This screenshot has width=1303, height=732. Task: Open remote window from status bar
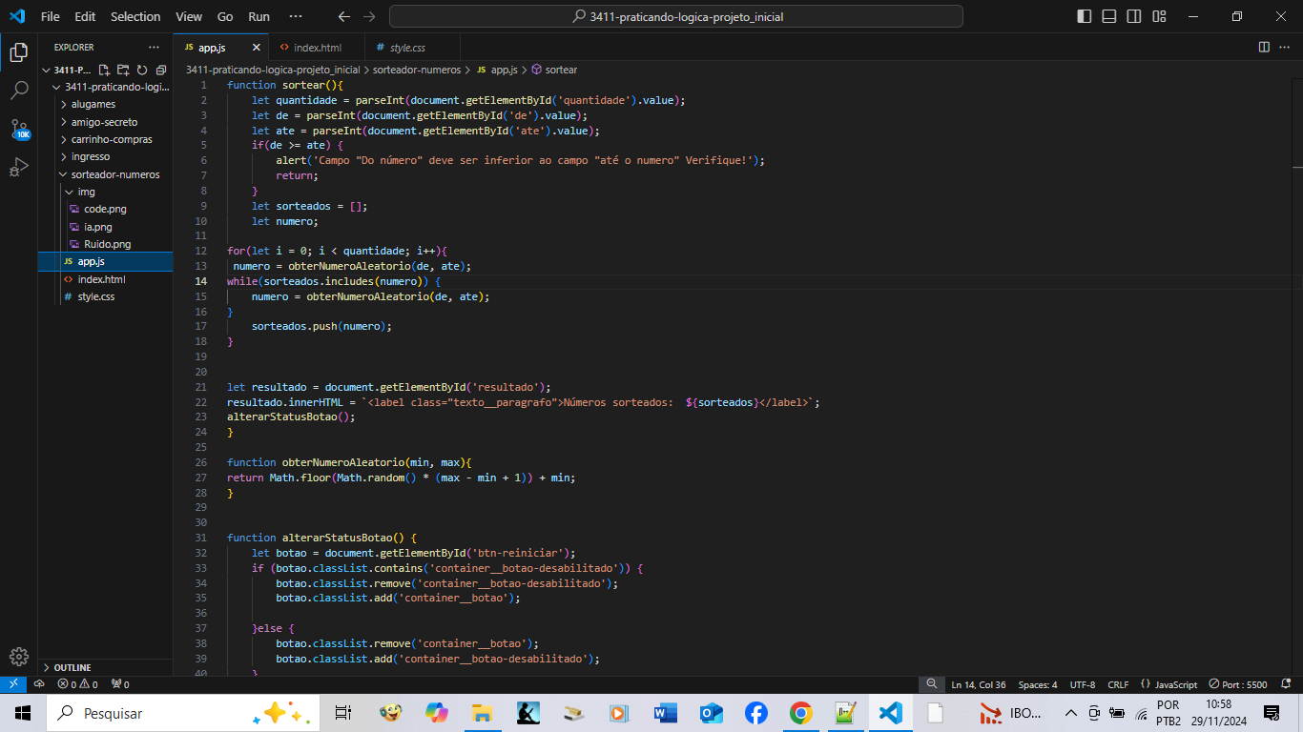click(x=12, y=684)
